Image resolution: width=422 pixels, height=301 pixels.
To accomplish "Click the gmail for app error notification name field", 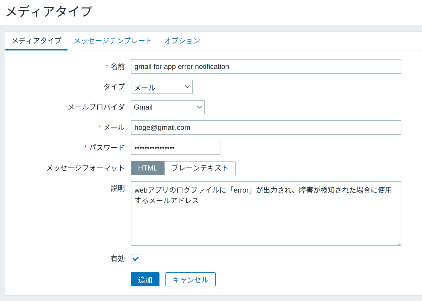I will click(x=266, y=67).
